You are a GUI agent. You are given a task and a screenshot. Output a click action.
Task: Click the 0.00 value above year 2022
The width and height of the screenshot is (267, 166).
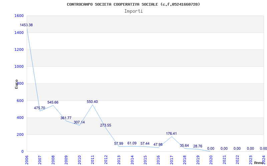point(237,148)
